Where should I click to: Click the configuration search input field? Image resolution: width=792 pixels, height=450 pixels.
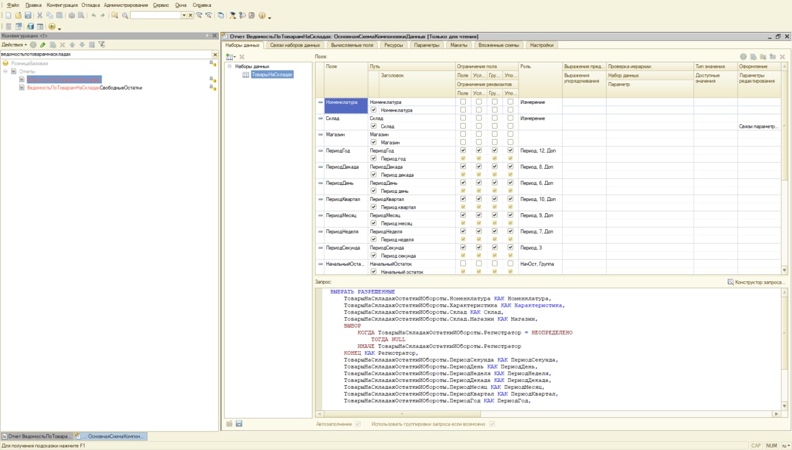point(105,54)
